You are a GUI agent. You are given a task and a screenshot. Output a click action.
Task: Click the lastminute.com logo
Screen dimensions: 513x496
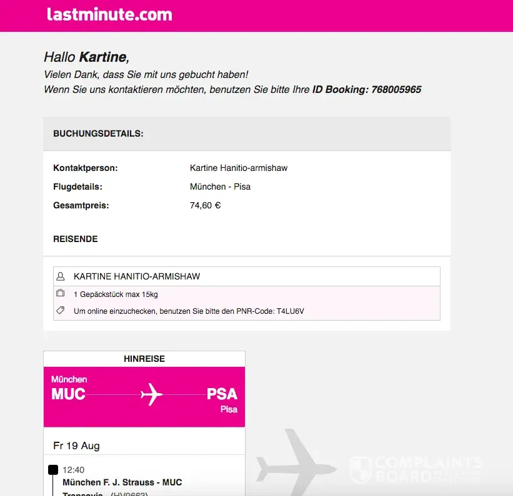pyautogui.click(x=109, y=15)
